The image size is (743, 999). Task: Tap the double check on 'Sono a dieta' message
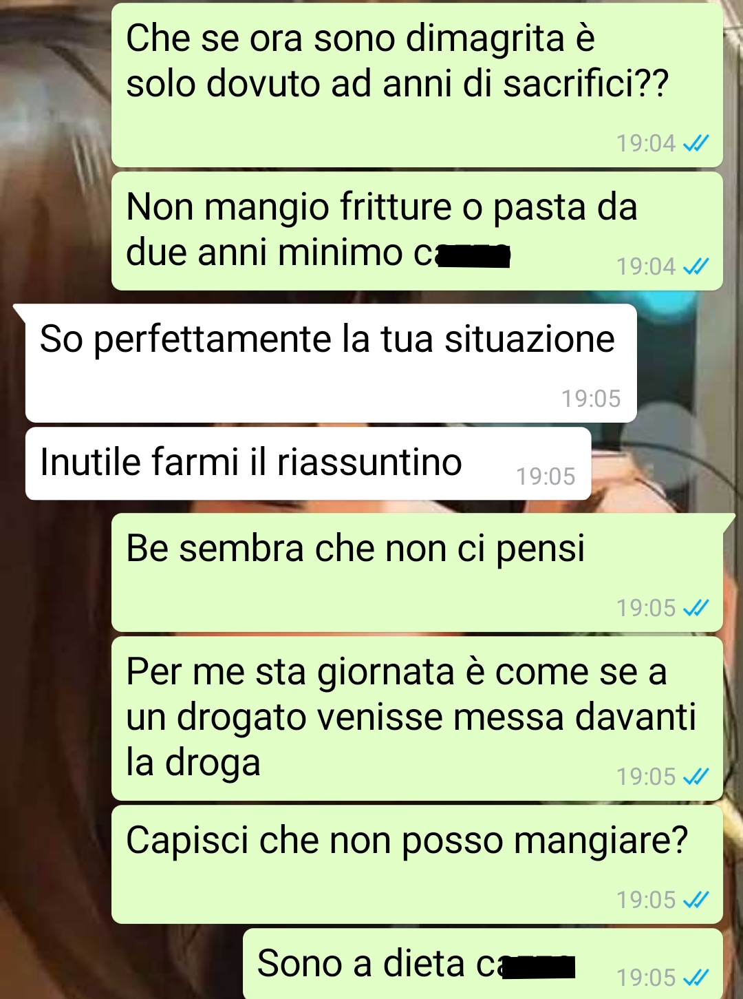pos(696,978)
